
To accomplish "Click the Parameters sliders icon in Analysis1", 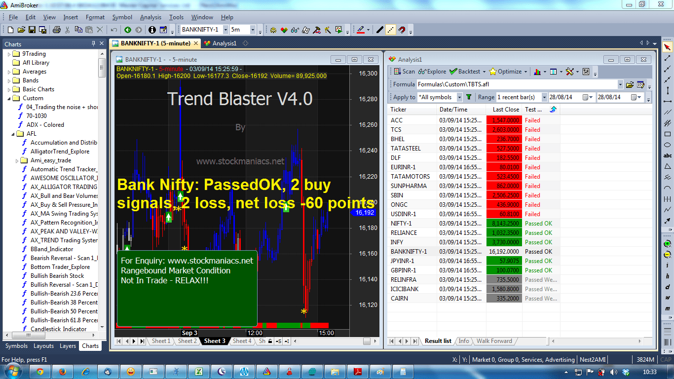I will tap(586, 72).
